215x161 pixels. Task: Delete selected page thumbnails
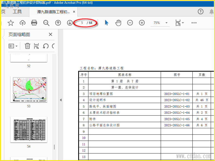[x=27, y=46]
